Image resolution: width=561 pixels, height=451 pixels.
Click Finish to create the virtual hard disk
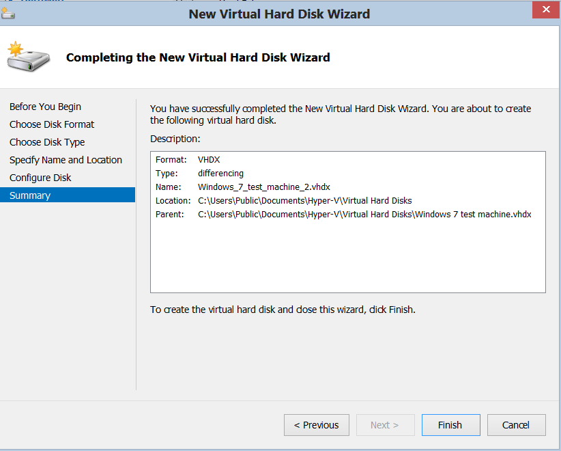(450, 424)
